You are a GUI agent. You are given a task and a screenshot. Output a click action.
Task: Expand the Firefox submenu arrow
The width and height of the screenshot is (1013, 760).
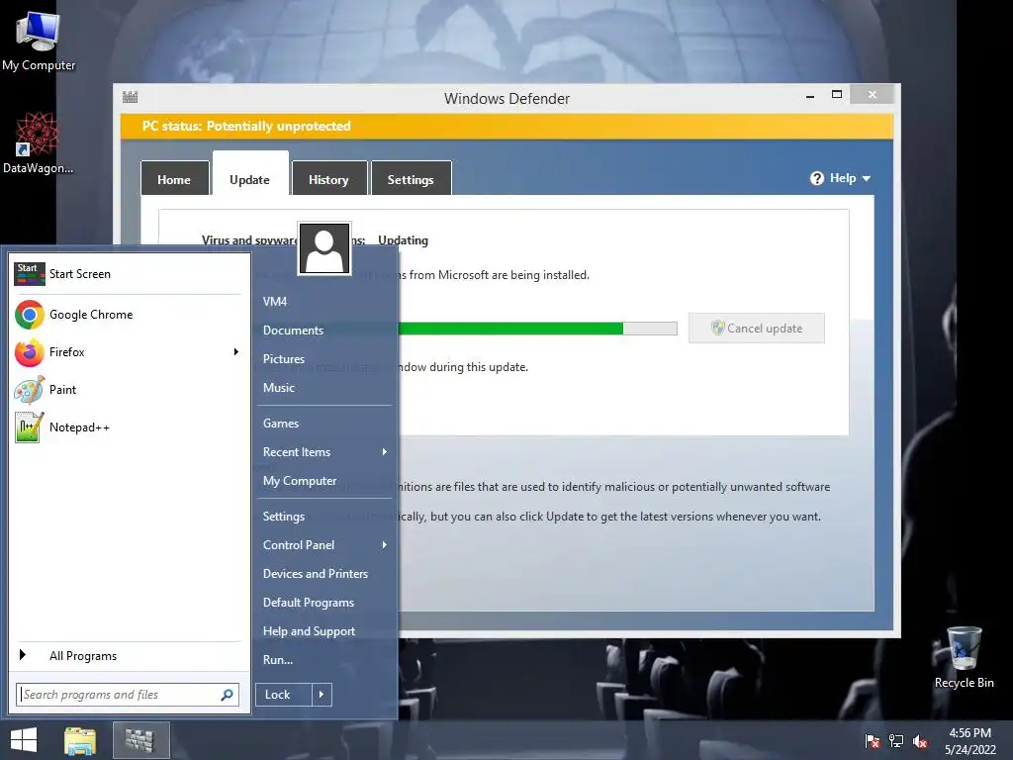(235, 352)
